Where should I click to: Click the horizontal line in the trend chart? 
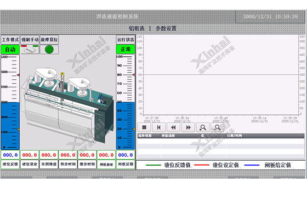click(221, 74)
